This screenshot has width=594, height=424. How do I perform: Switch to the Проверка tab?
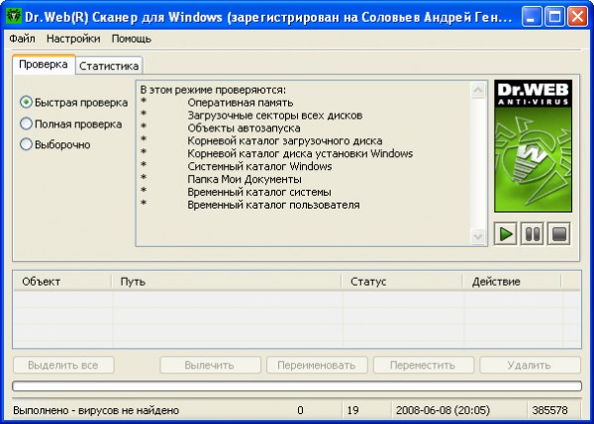[x=44, y=64]
